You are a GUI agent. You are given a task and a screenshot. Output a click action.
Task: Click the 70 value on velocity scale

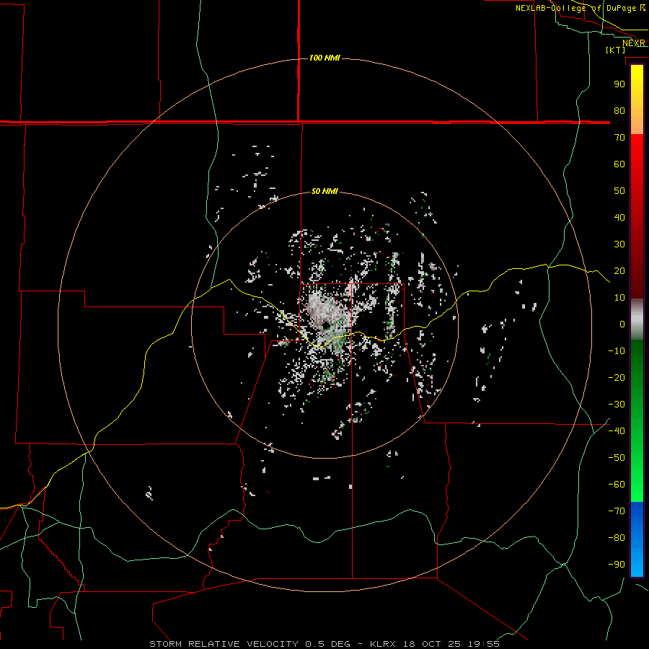click(x=619, y=138)
